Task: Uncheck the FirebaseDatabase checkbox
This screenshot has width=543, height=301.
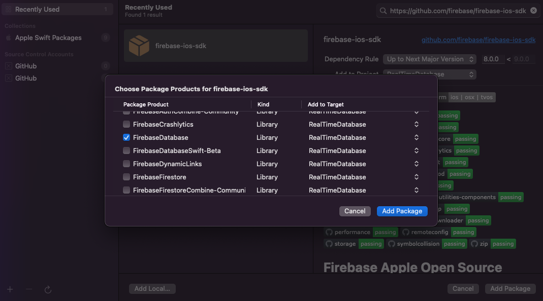Action: pos(126,137)
